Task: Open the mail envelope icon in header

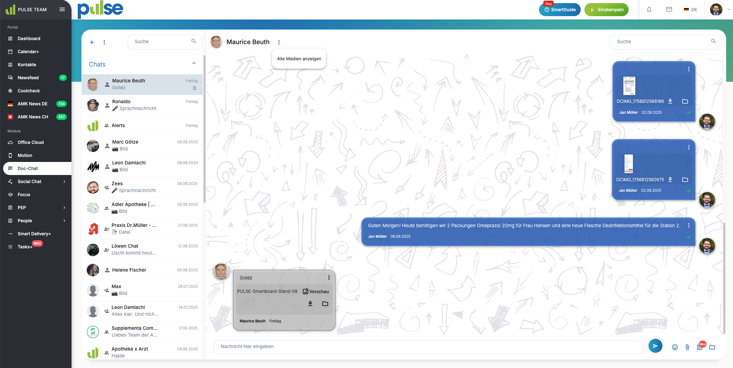Action: point(669,10)
